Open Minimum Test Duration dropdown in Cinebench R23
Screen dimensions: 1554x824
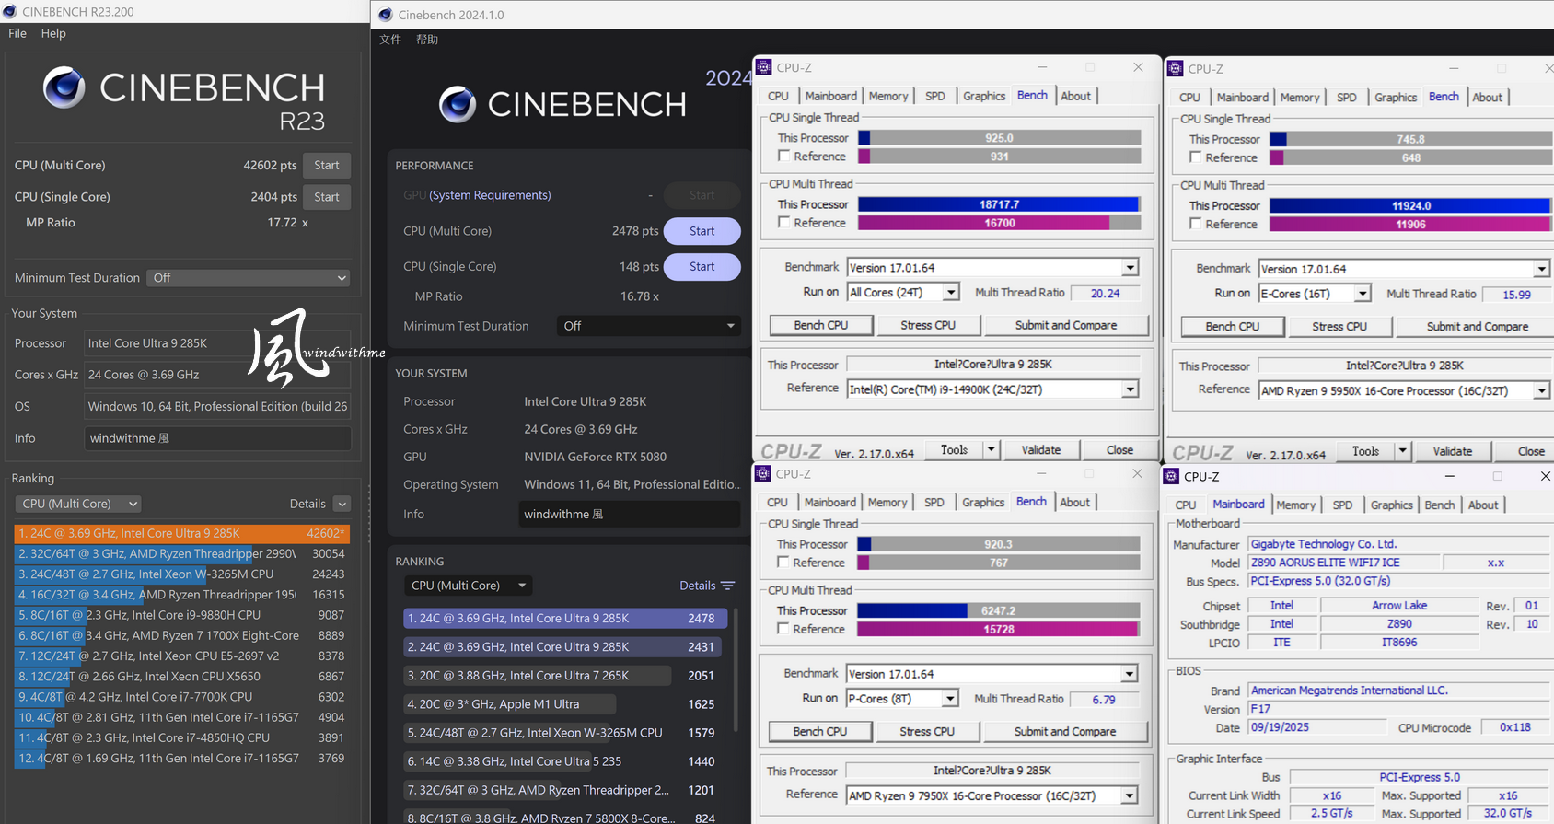coord(249,278)
